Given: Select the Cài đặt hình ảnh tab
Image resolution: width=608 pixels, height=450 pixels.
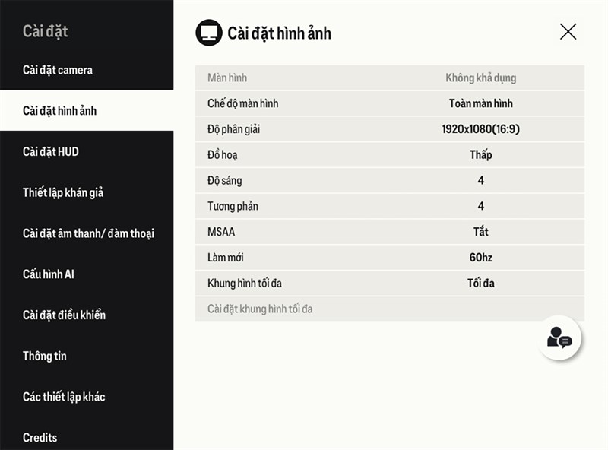Looking at the screenshot, I should pos(87,110).
